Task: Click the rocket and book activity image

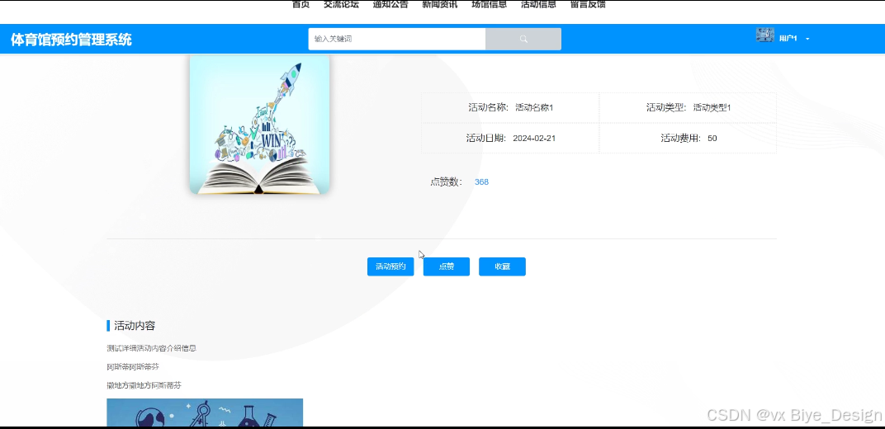Action: click(x=259, y=125)
